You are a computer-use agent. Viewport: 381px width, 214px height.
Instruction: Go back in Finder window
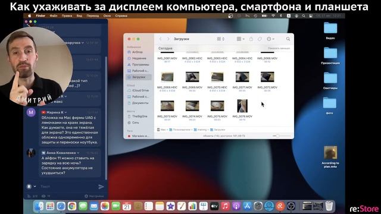click(x=160, y=39)
